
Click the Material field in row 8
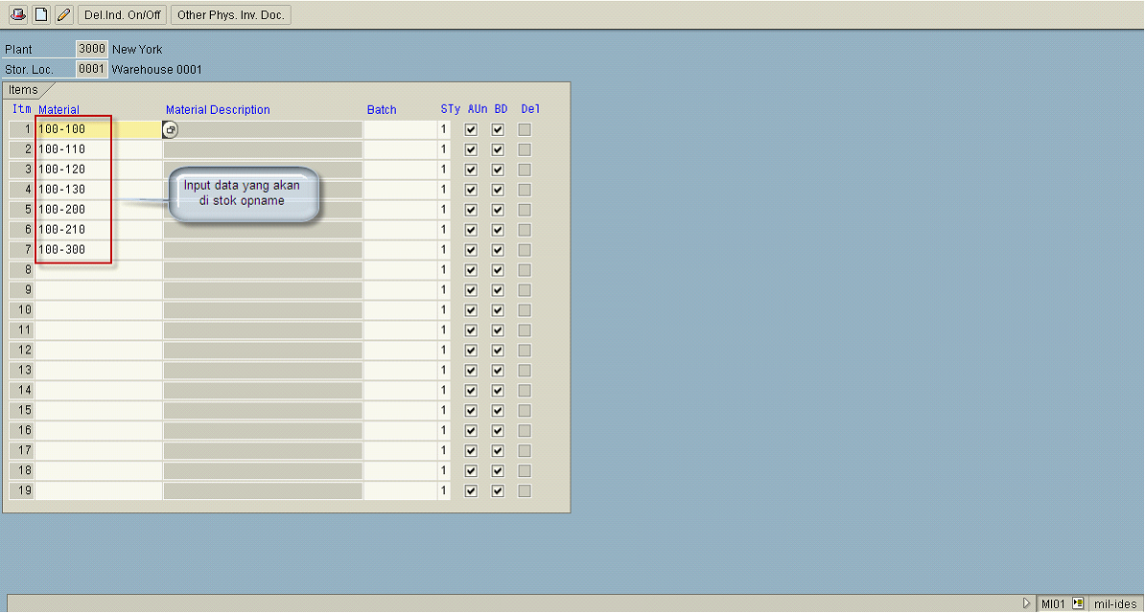(98, 270)
